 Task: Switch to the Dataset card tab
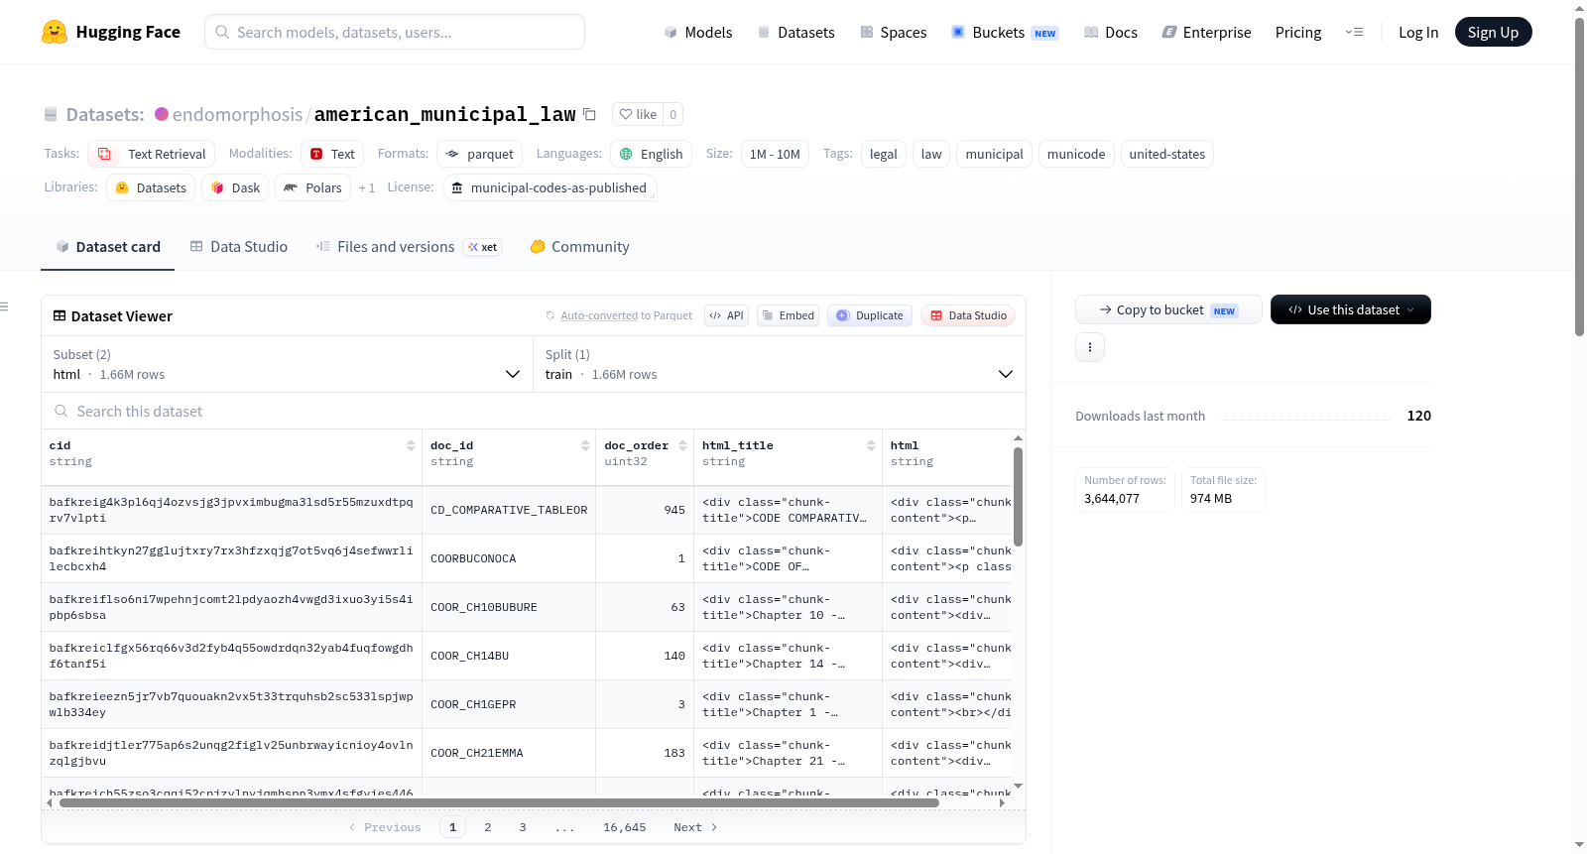point(108,247)
